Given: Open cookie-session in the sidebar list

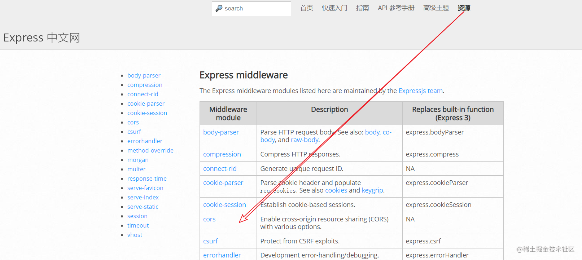Looking at the screenshot, I should (x=147, y=113).
